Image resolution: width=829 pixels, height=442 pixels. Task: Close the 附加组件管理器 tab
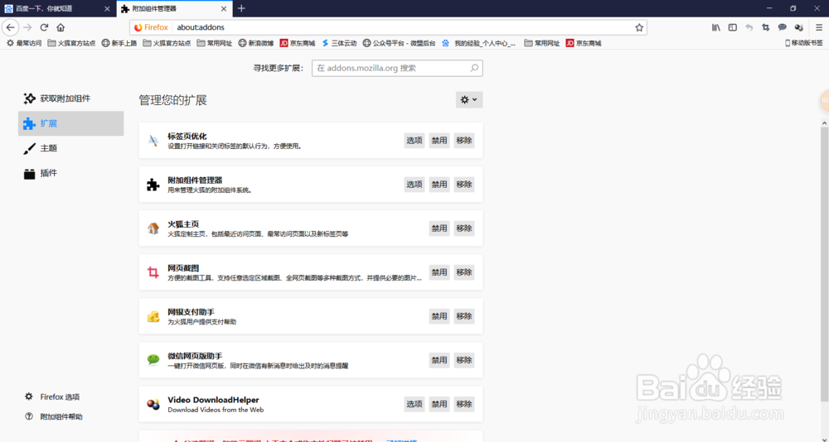(x=224, y=8)
